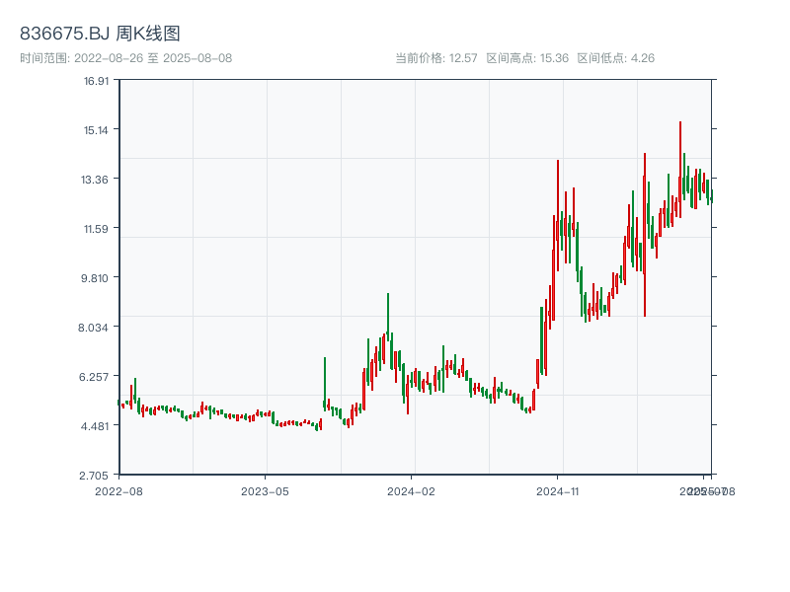Click the long red candle spiking near 2024-11
Image resolution: width=790 pixels, height=592 pixels.
click(x=558, y=215)
